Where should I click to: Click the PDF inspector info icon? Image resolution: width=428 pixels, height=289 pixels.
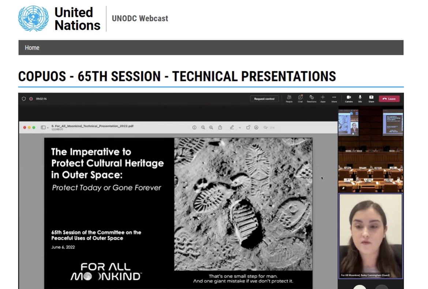(194, 127)
